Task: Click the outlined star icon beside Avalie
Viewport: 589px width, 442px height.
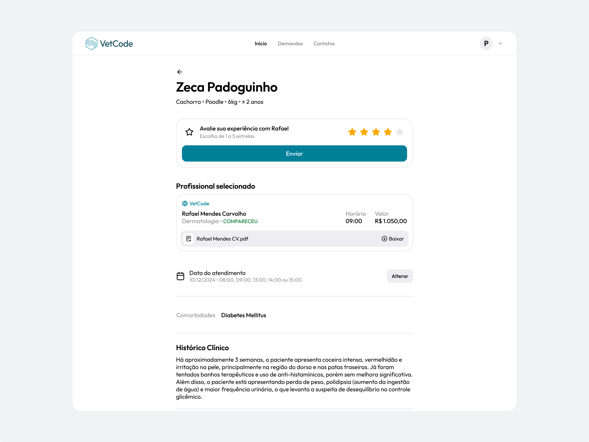Action: [x=189, y=132]
